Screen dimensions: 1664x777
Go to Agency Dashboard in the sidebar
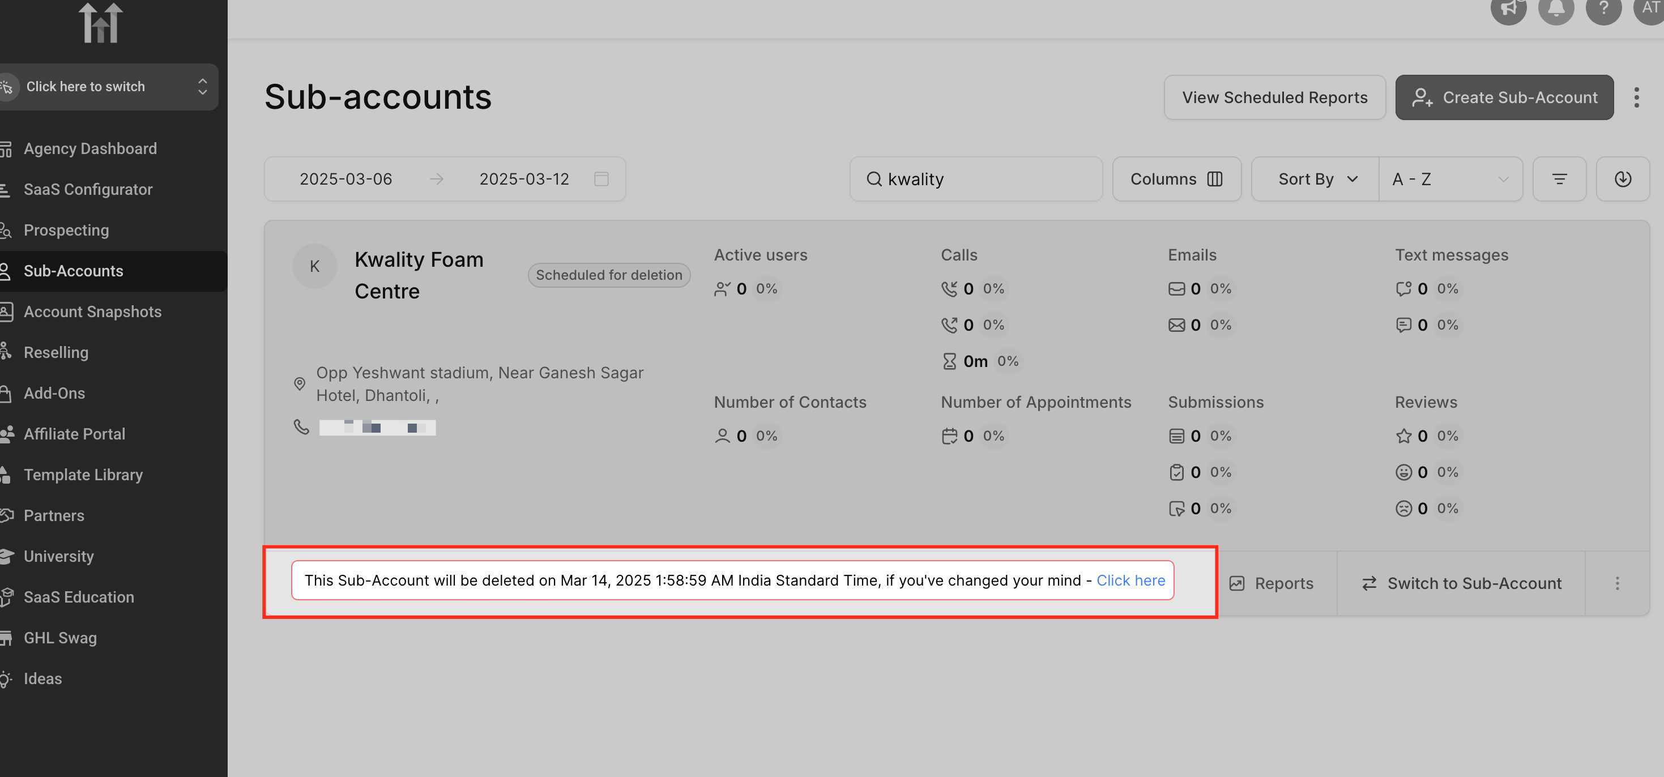coord(90,148)
